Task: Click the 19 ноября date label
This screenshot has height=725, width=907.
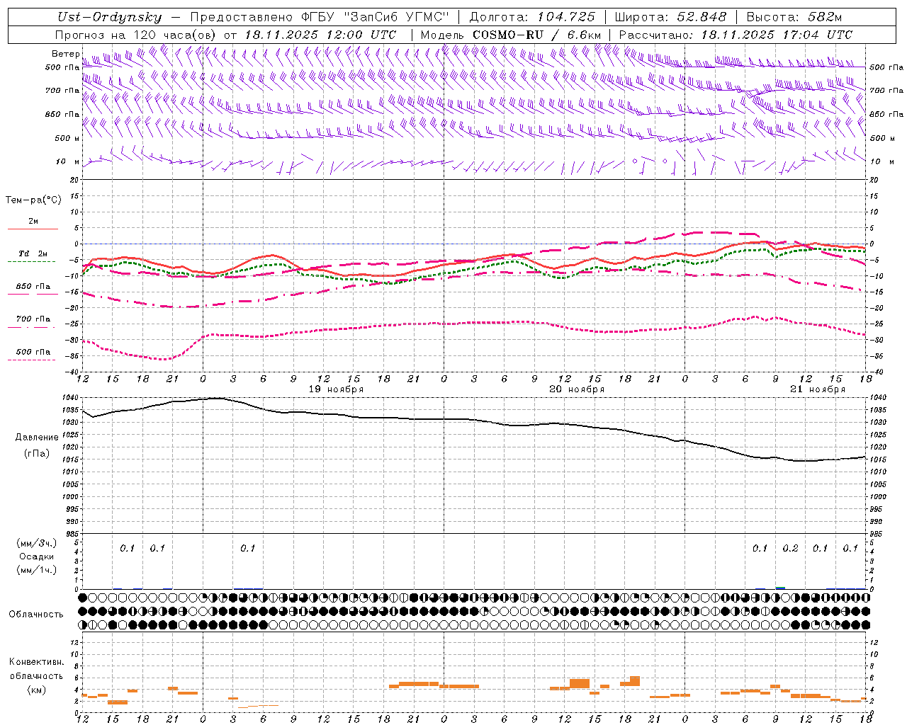Action: click(x=336, y=389)
